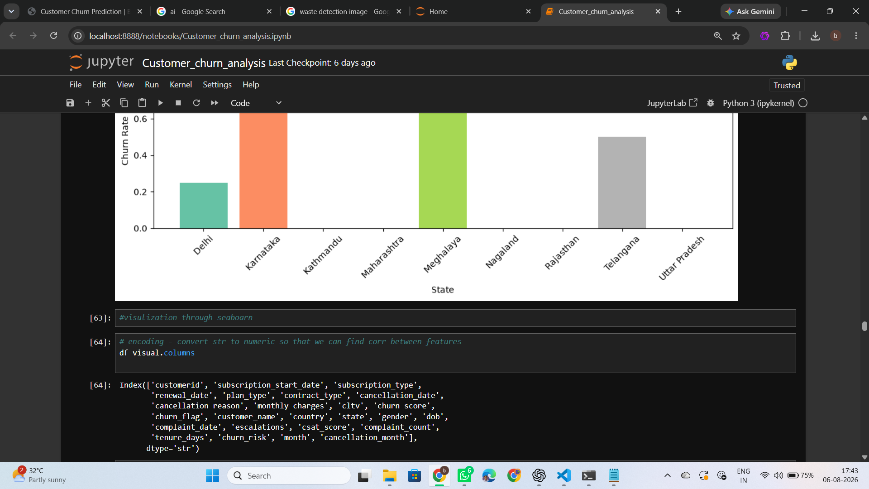Open the Help menu
Viewport: 869px width, 489px height.
(x=251, y=85)
